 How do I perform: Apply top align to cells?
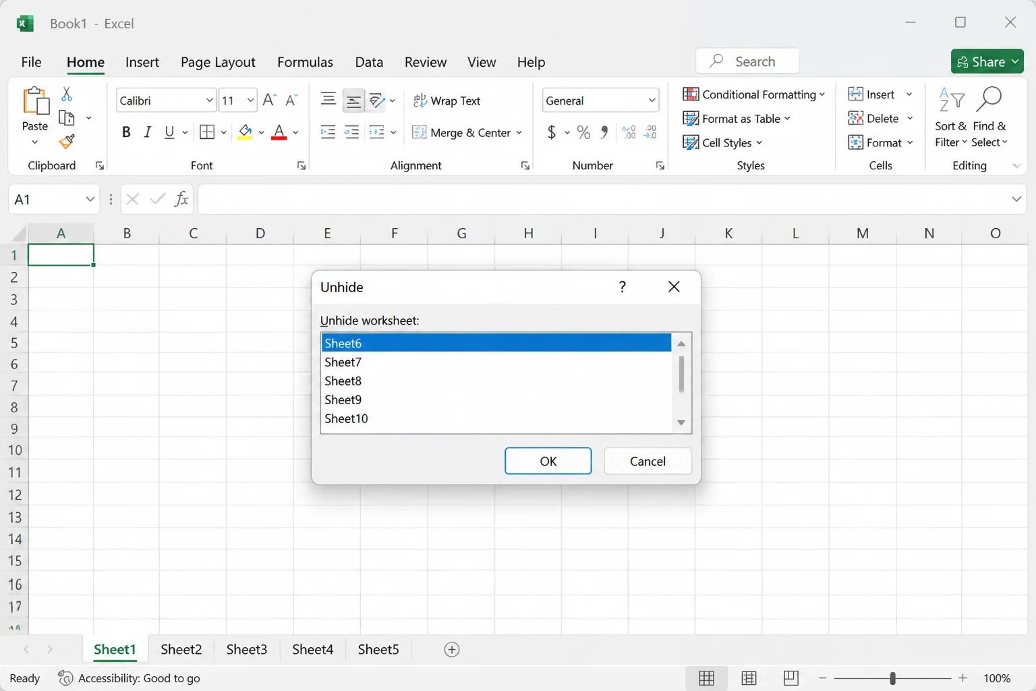pyautogui.click(x=328, y=100)
